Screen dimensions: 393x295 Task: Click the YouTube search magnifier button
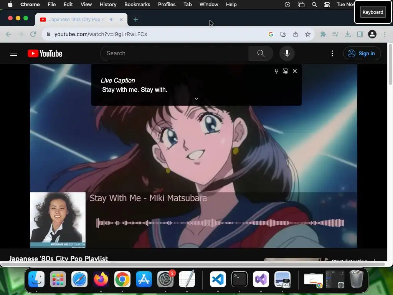pos(261,53)
